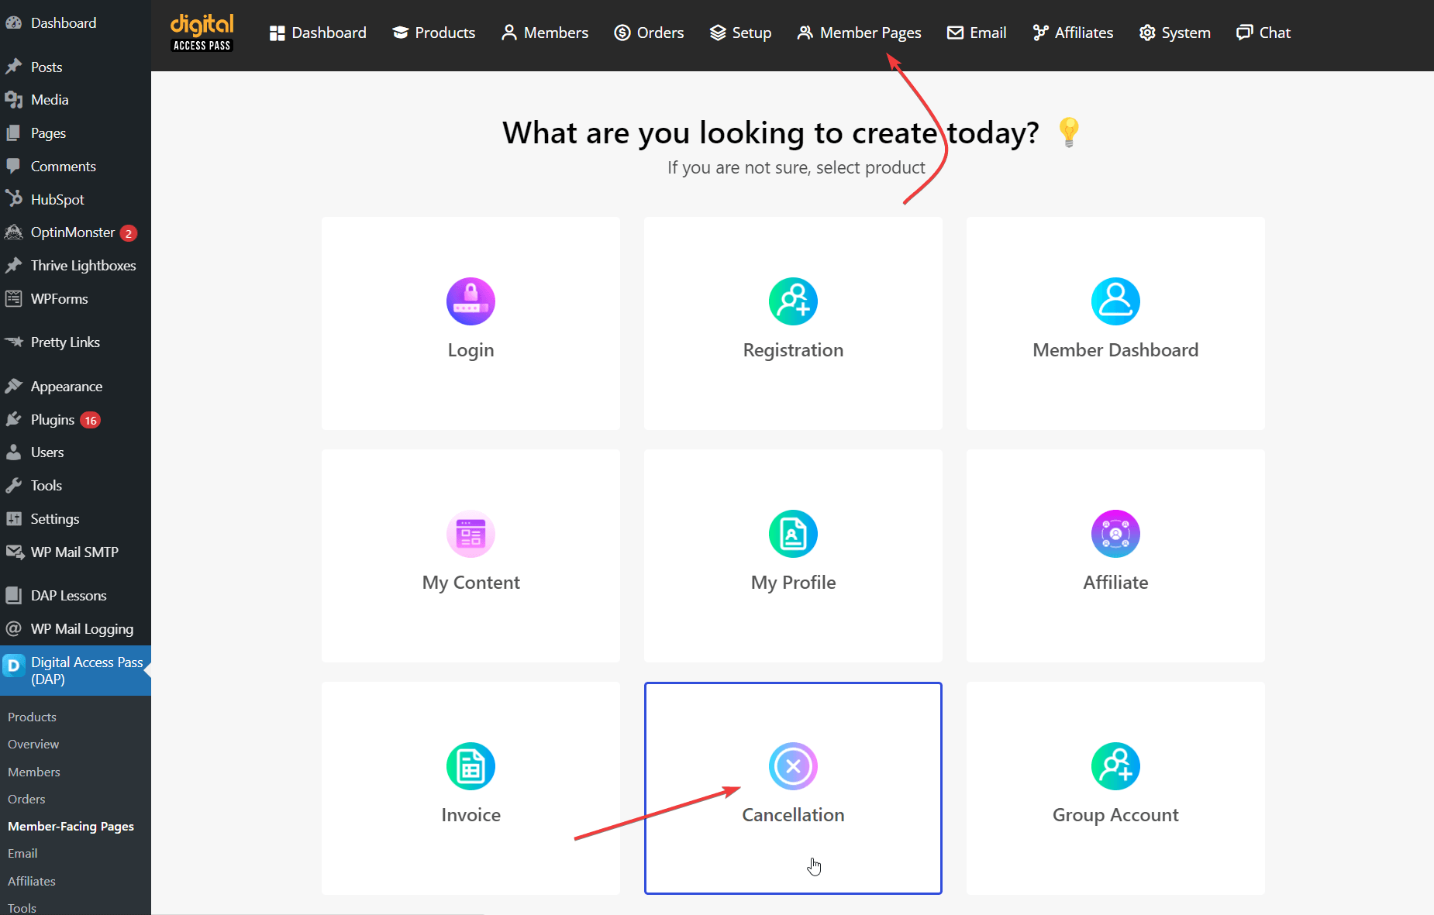Open Member-Facing Pages in DAP sidebar
The image size is (1434, 915).
(71, 826)
